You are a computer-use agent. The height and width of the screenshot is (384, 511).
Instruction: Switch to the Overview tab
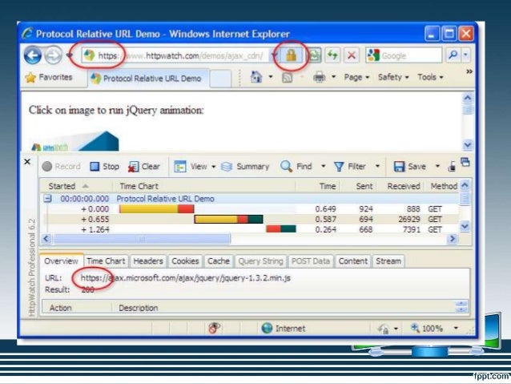[61, 261]
